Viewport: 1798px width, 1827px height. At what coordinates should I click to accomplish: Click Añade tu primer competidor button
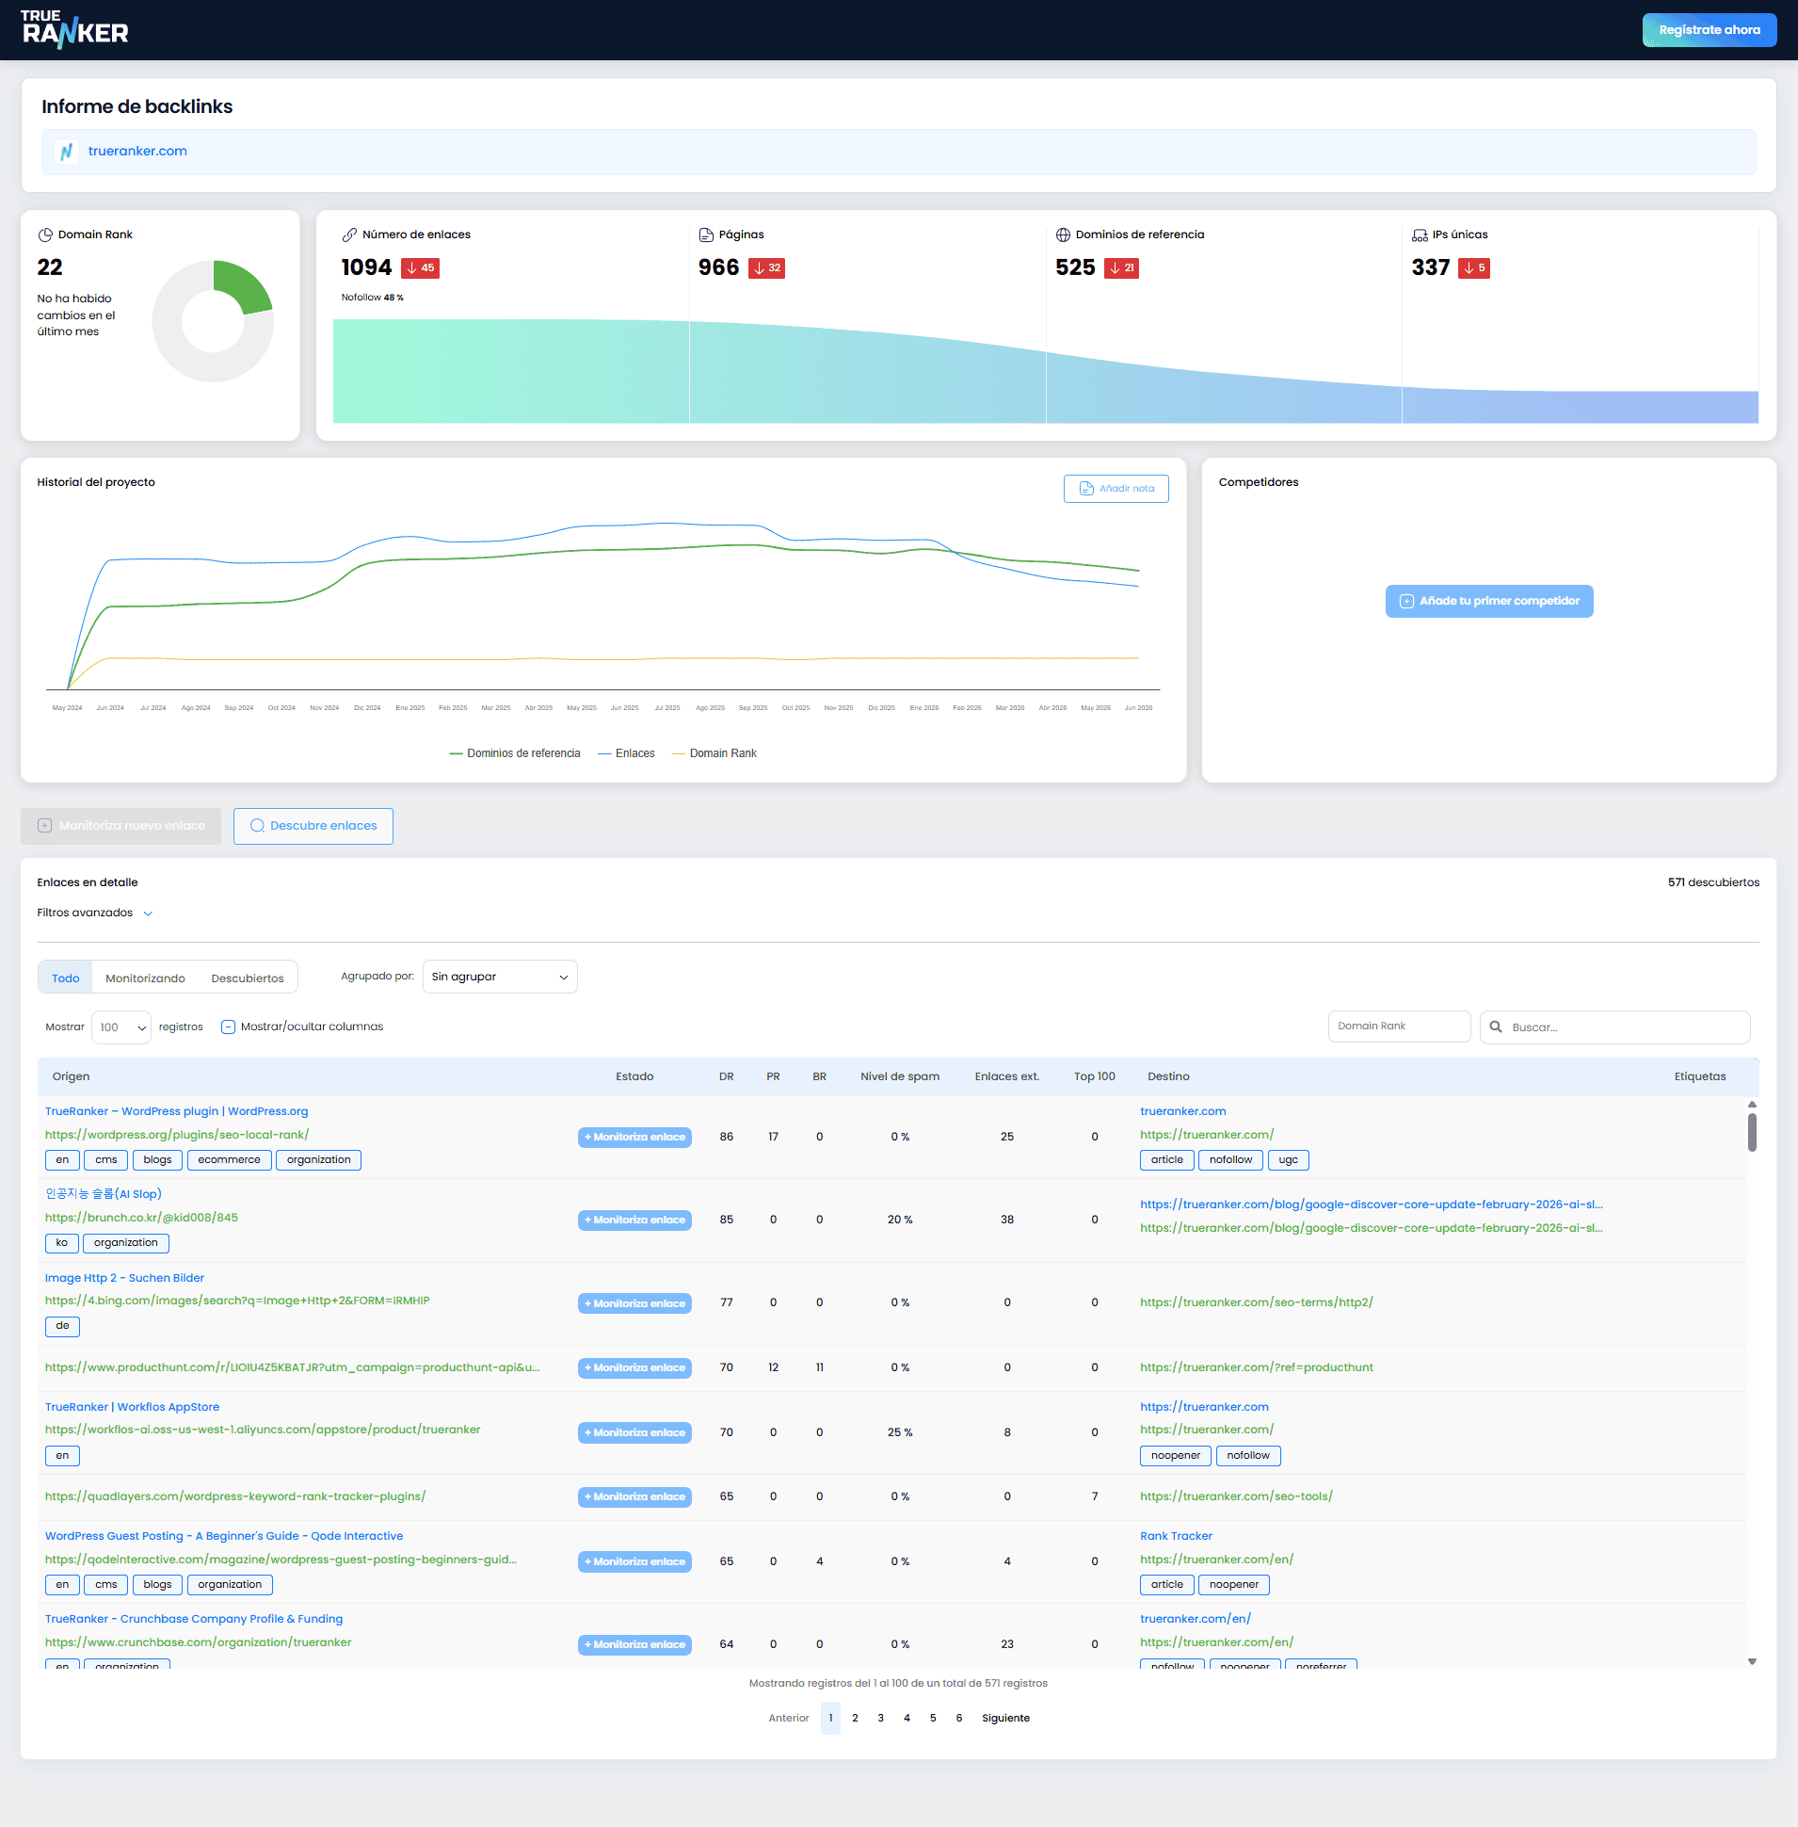tap(1489, 601)
